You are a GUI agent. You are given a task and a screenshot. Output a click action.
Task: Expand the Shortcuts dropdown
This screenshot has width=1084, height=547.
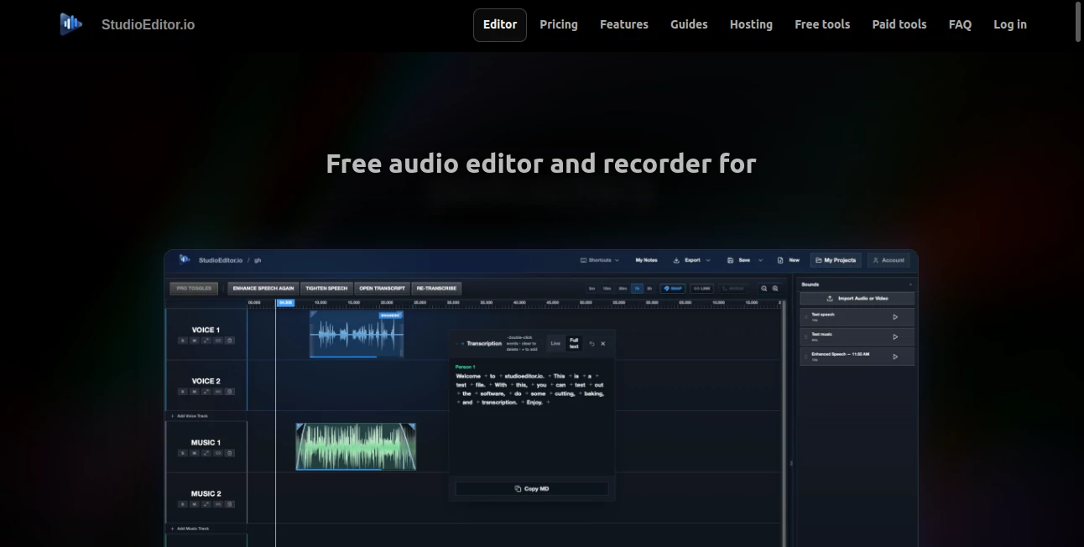click(x=600, y=260)
